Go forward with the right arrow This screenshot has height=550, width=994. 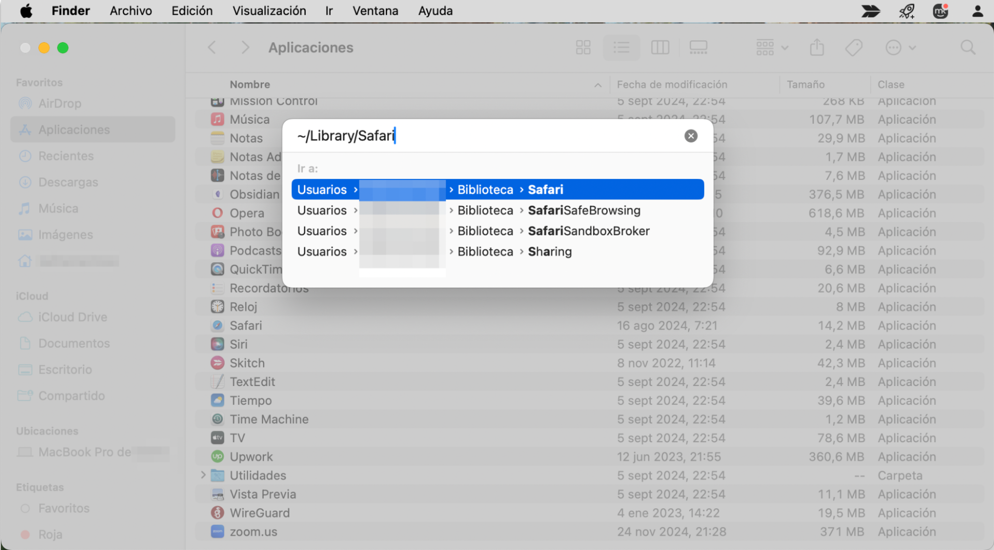245,48
